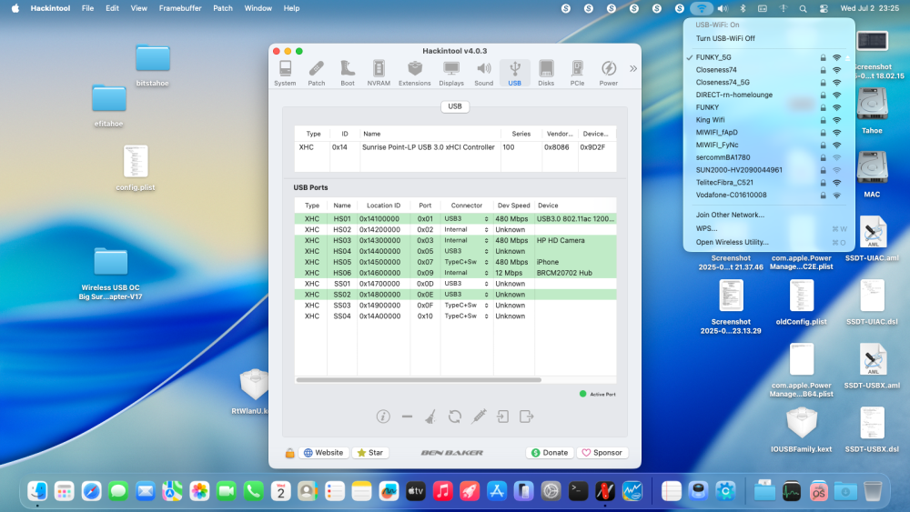Open connector dropdown for SS02 port
This screenshot has height=512, width=910.
click(486, 295)
